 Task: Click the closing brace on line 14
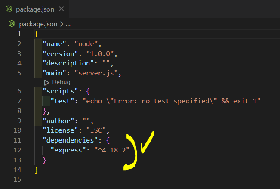click(x=37, y=170)
